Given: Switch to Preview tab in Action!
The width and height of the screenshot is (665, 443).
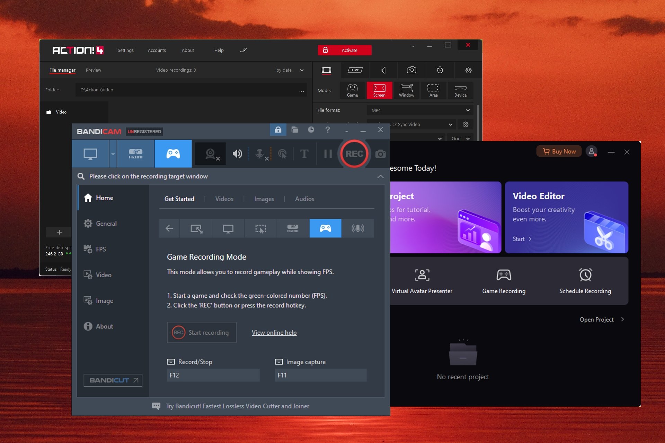Looking at the screenshot, I should coord(94,70).
